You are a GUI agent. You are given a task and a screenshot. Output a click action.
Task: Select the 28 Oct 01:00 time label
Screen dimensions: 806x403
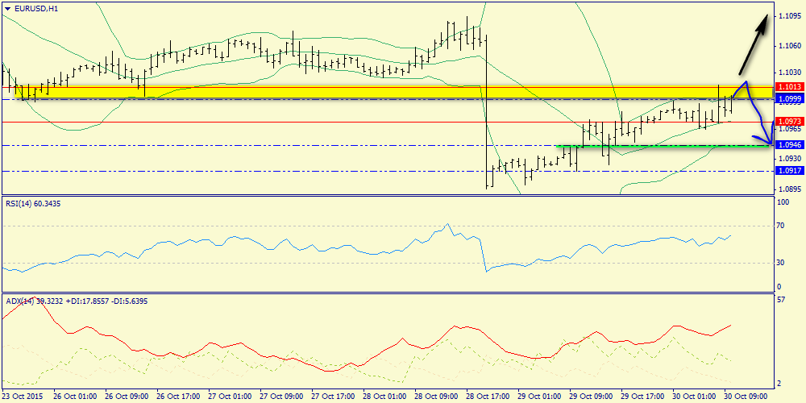pyautogui.click(x=385, y=397)
